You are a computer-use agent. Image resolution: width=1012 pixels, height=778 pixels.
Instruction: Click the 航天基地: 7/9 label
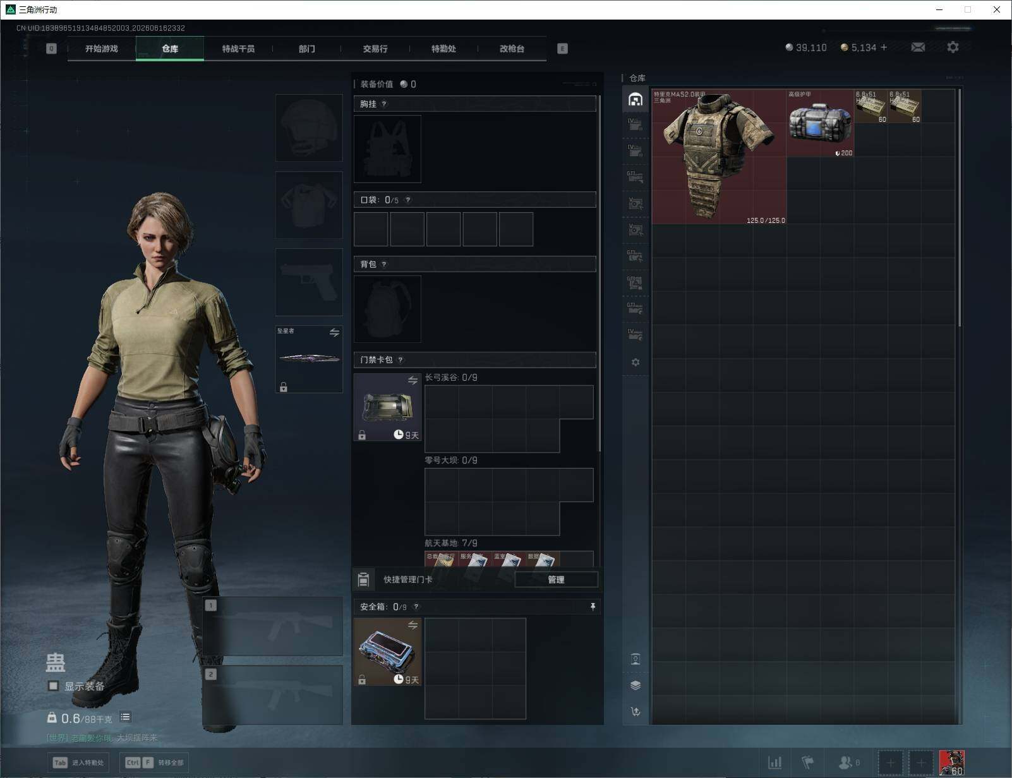click(451, 543)
